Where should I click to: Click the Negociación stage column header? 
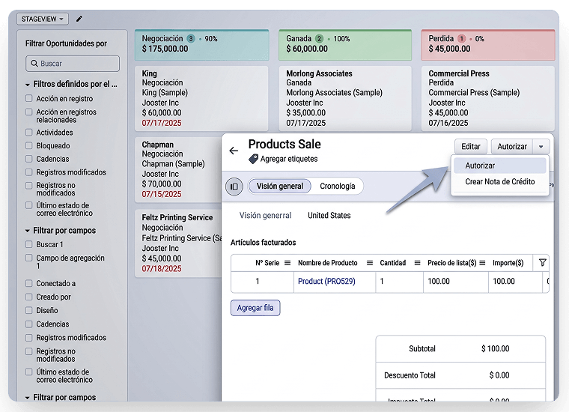201,45
